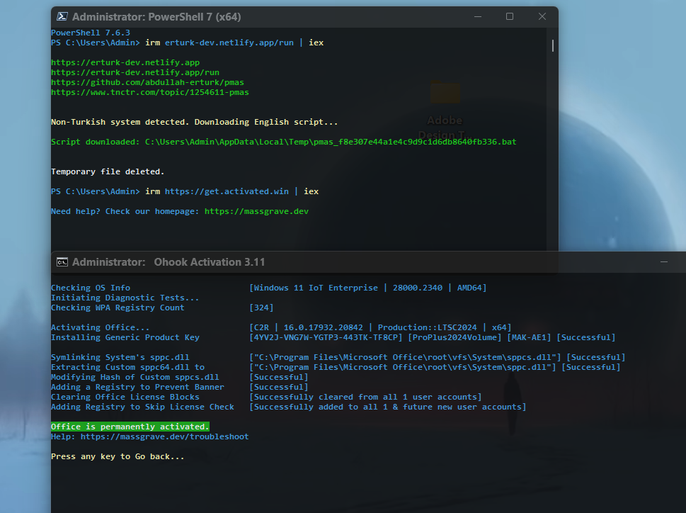The height and width of the screenshot is (513, 686).
Task: Click the 'Checking WPA Registry Count' line
Action: pyautogui.click(x=118, y=308)
